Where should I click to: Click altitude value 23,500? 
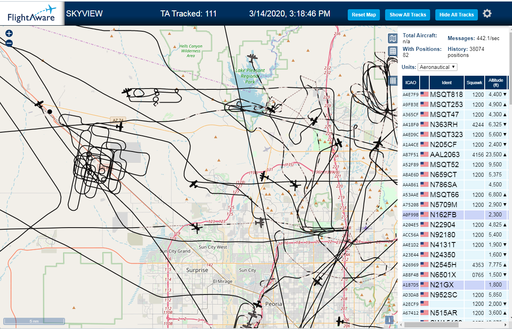tap(494, 155)
